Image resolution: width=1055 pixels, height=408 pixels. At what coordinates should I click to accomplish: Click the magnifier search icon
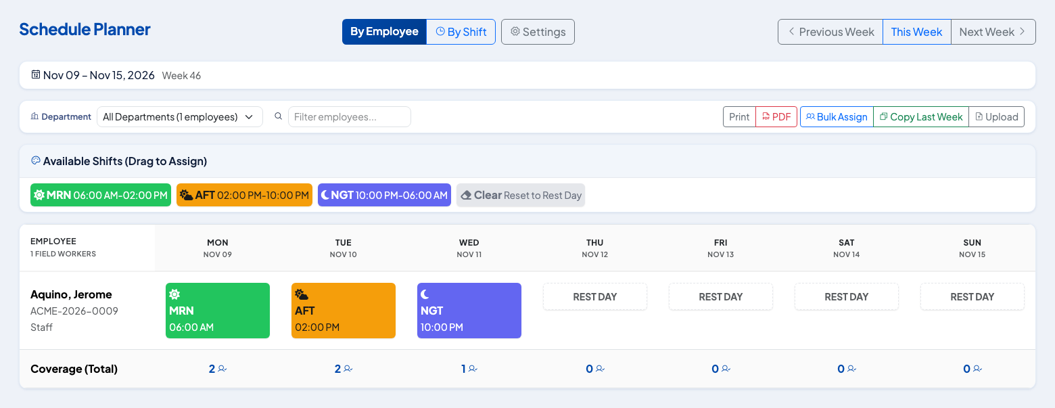(278, 116)
